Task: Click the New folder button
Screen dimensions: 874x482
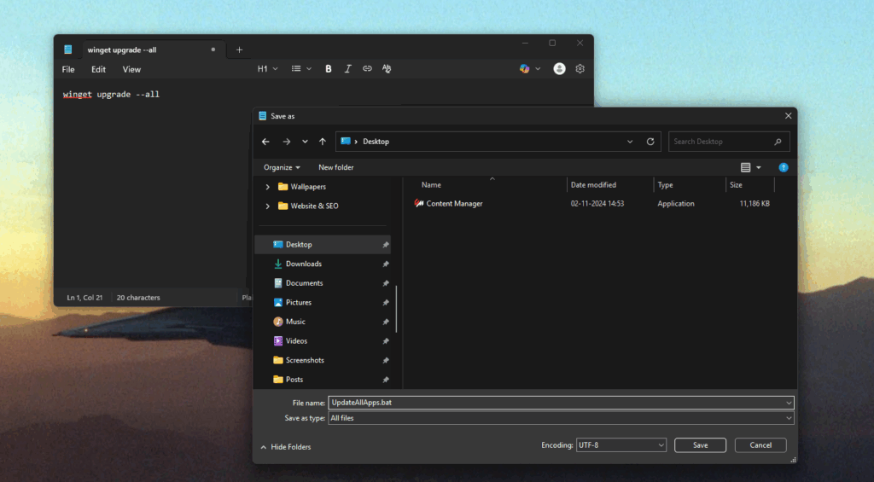Action: pos(335,167)
